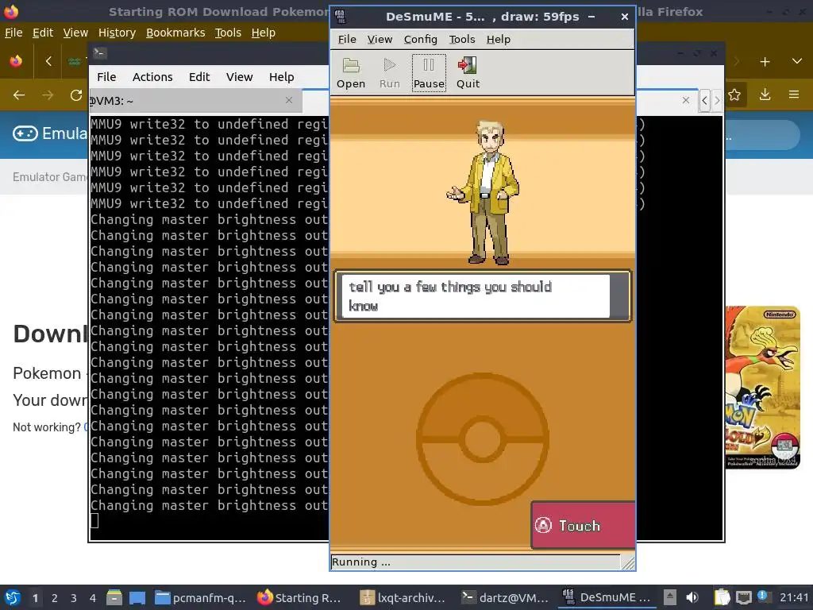
Task: Open the terminal Help menu
Action: 282,77
